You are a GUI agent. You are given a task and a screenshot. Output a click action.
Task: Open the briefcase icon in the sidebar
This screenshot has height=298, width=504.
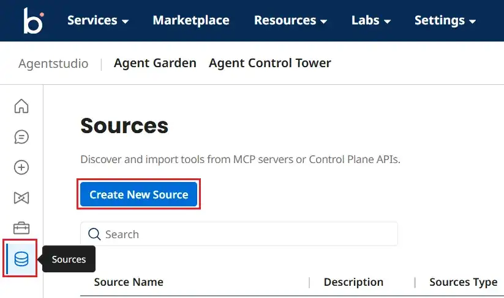21,228
